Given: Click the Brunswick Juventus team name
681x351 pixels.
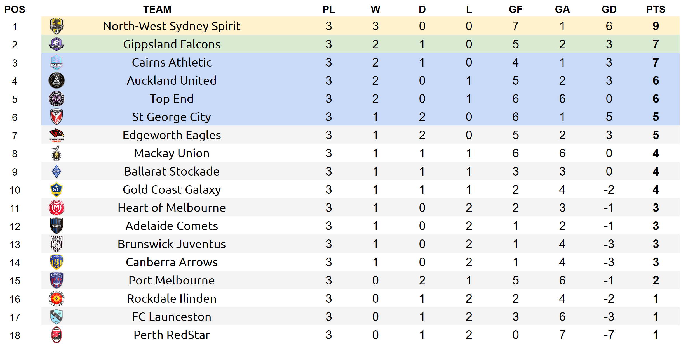Looking at the screenshot, I should tap(172, 244).
